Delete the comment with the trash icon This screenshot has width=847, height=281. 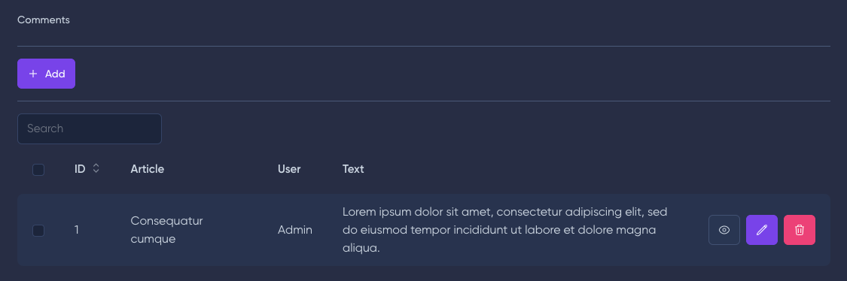click(800, 230)
